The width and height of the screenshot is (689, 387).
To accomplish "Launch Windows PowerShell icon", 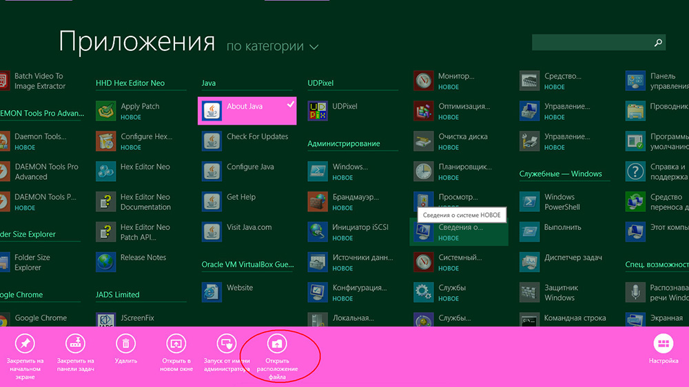I will (529, 202).
